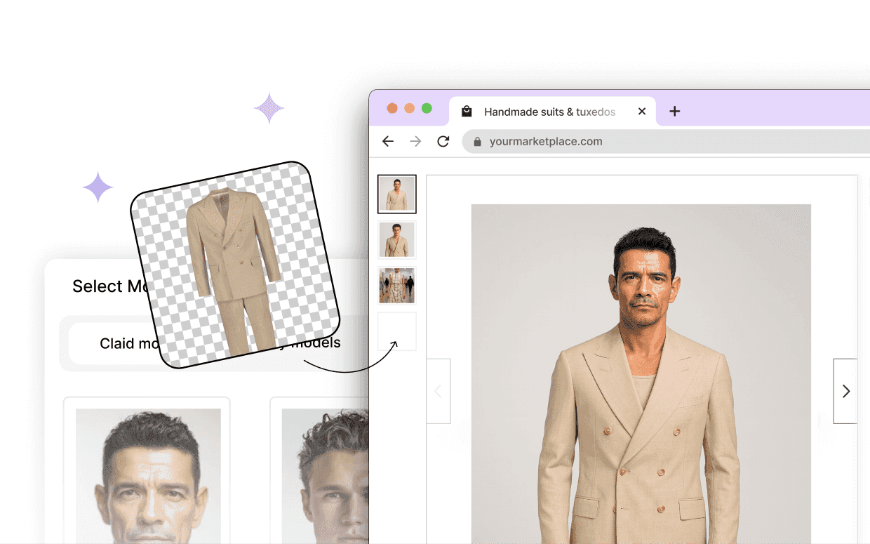The width and height of the screenshot is (870, 544).
Task: Reload the current page
Action: coord(443,141)
